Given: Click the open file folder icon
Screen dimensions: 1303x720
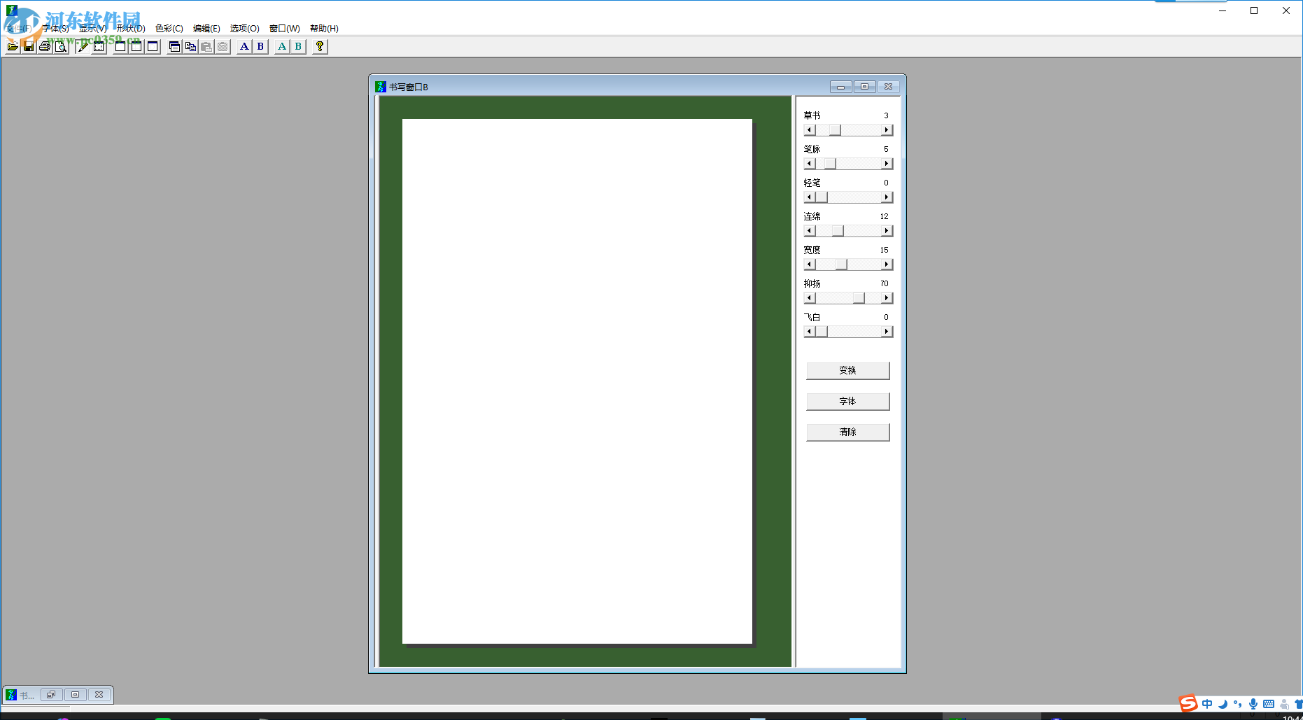Looking at the screenshot, I should tap(13, 47).
